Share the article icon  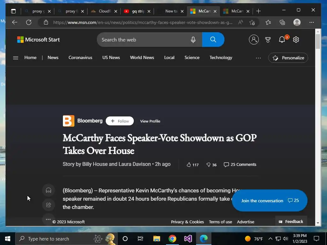[49, 205]
